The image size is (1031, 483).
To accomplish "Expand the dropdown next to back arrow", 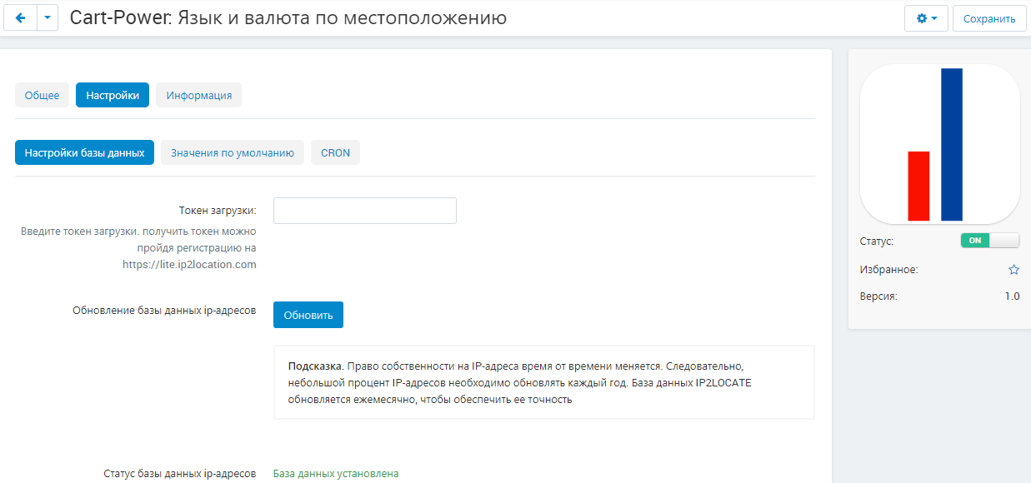I will pyautogui.click(x=48, y=17).
